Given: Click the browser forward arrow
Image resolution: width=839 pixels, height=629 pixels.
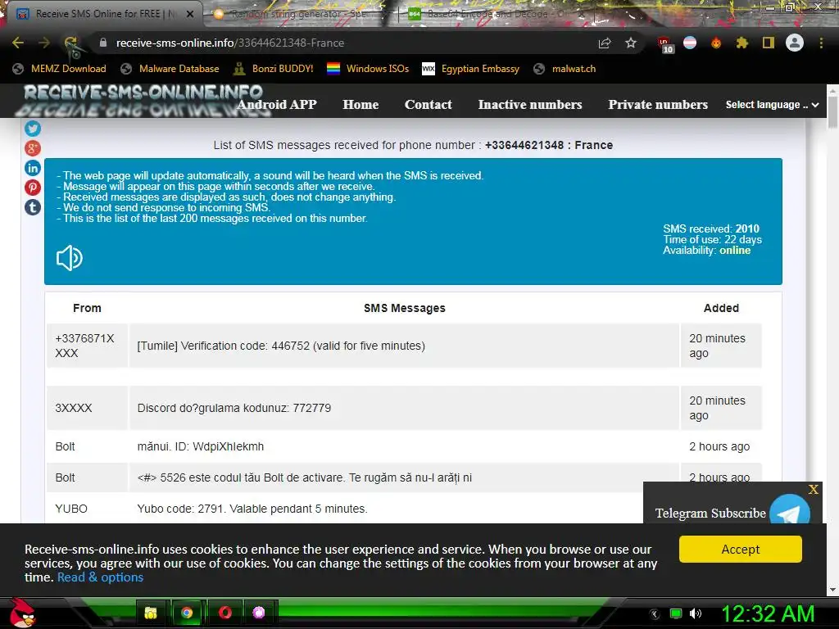Looking at the screenshot, I should point(44,43).
